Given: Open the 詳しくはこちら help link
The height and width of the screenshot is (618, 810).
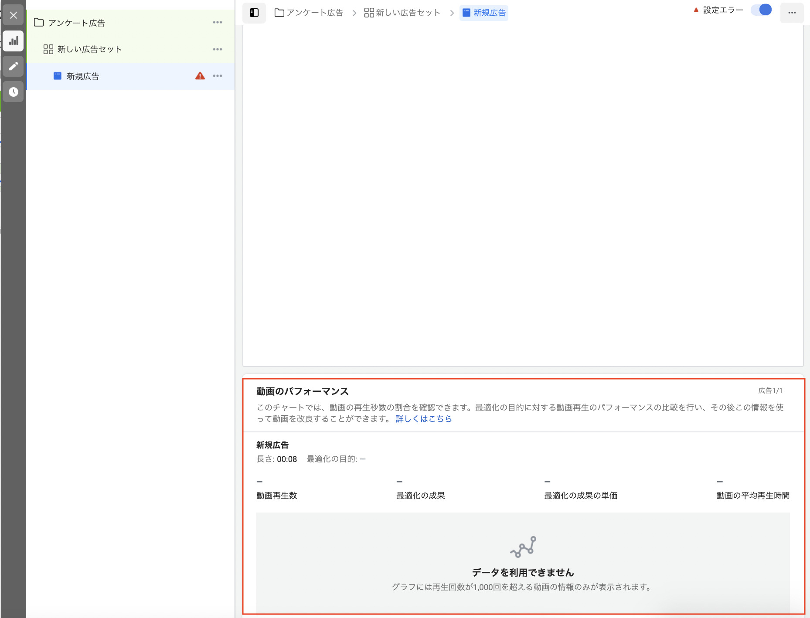Looking at the screenshot, I should pos(423,418).
